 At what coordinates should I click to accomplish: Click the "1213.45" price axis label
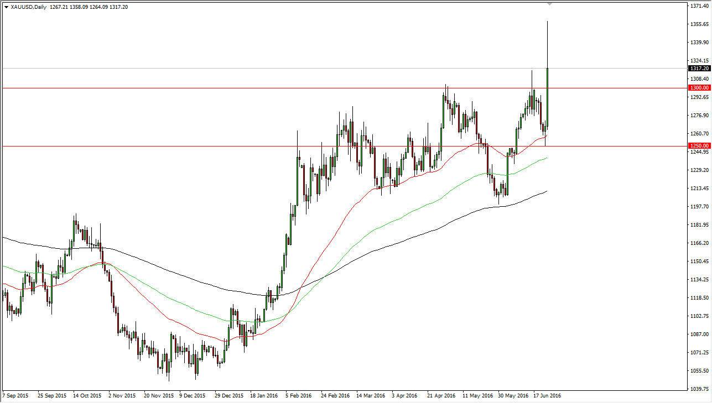point(699,189)
